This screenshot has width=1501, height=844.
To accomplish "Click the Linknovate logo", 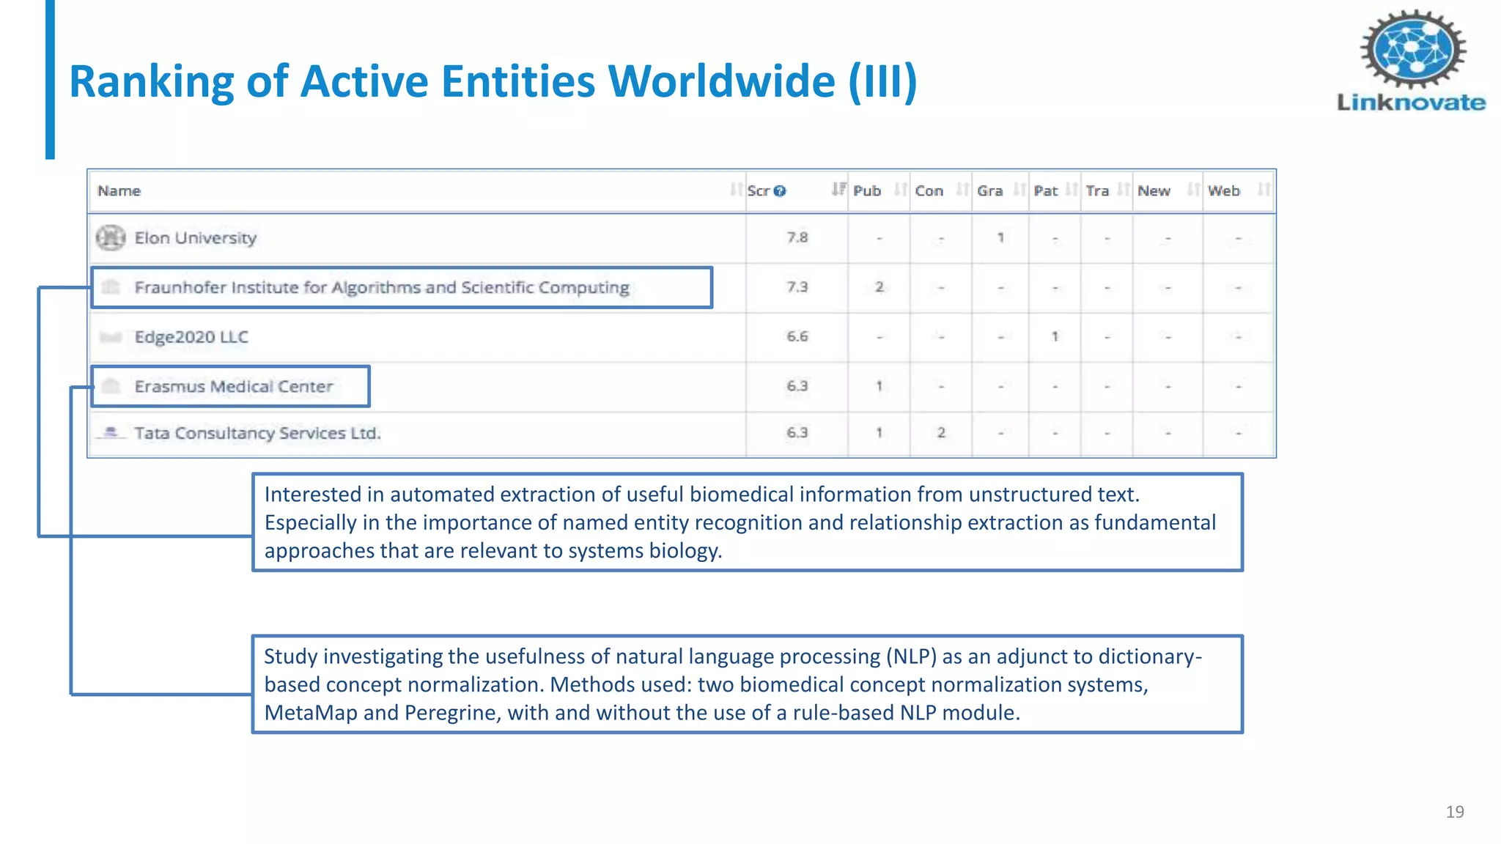I will click(1412, 62).
